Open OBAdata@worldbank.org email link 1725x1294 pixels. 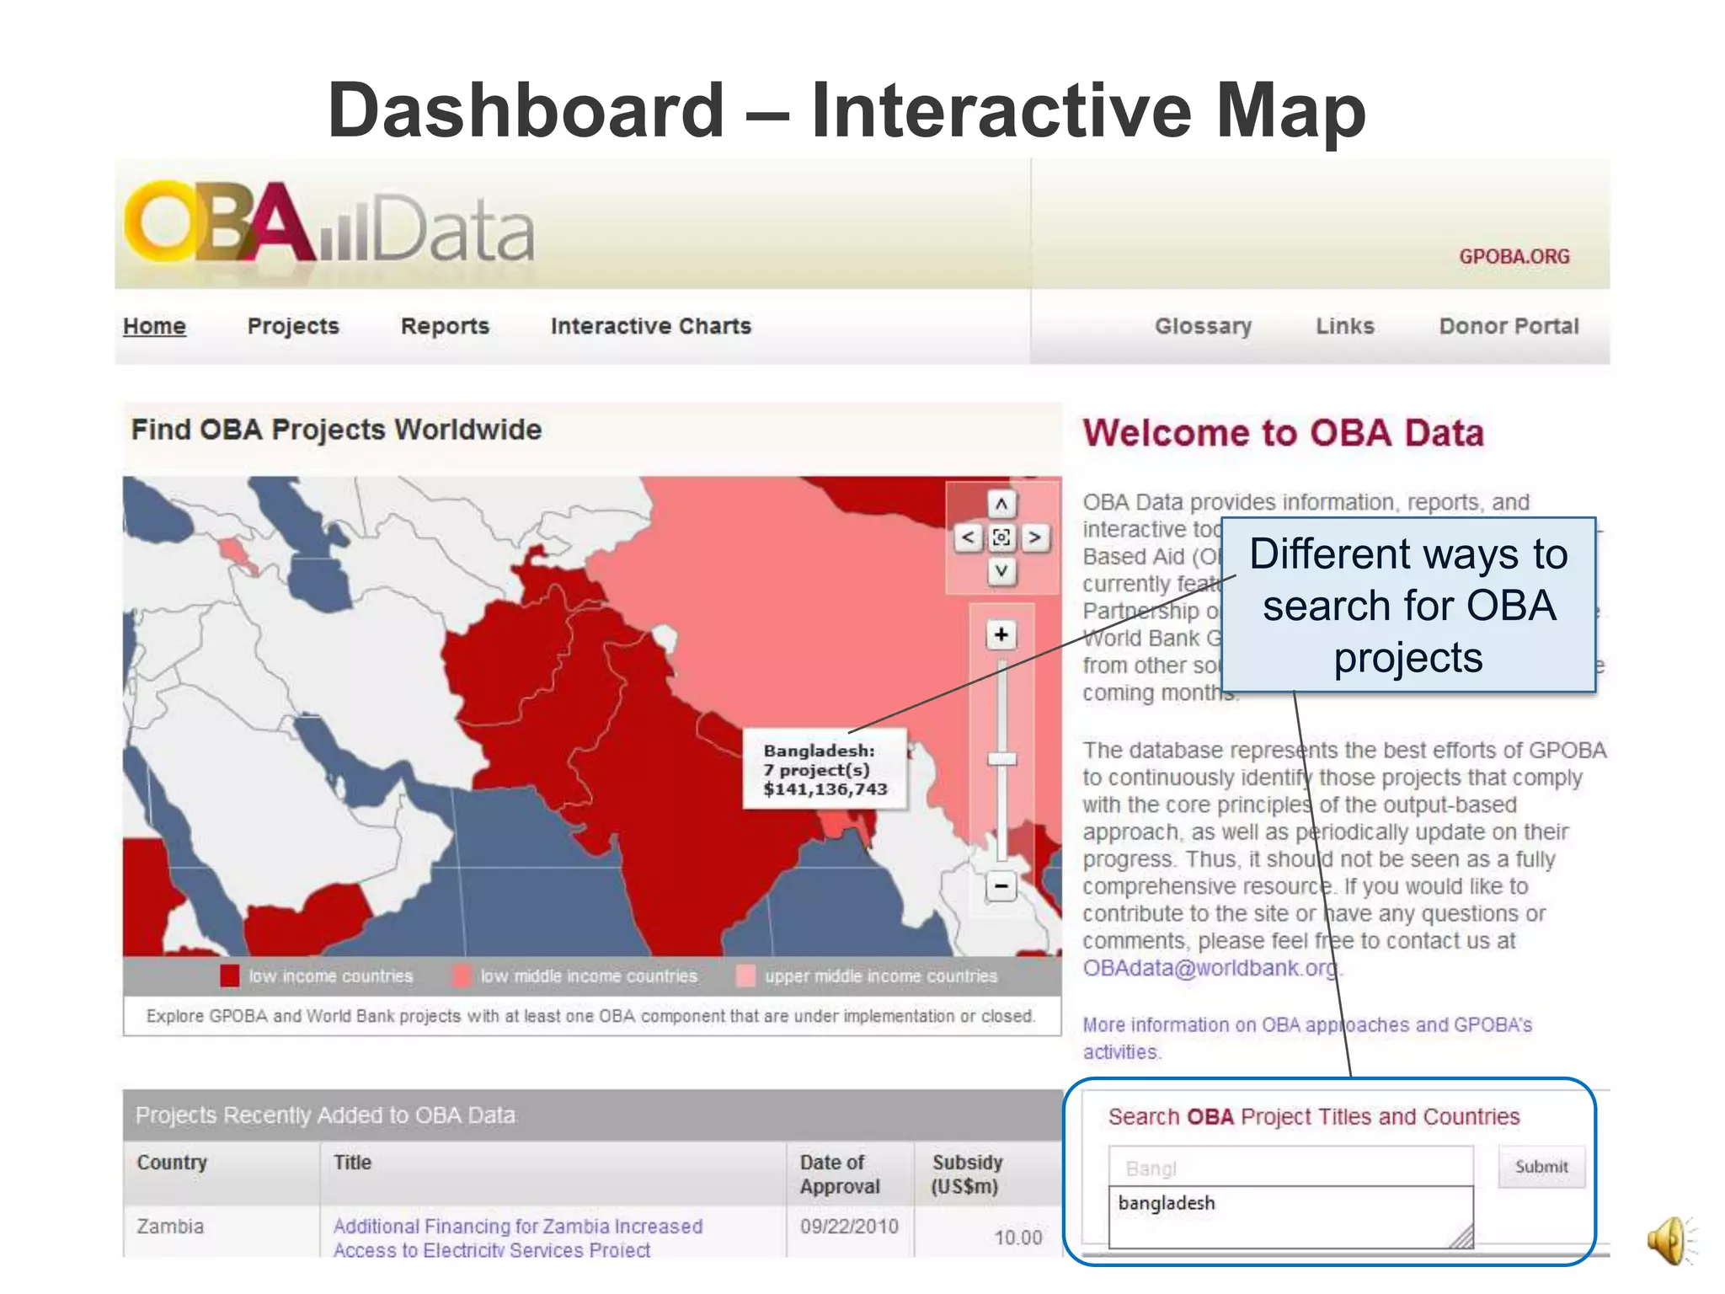pos(1209,968)
